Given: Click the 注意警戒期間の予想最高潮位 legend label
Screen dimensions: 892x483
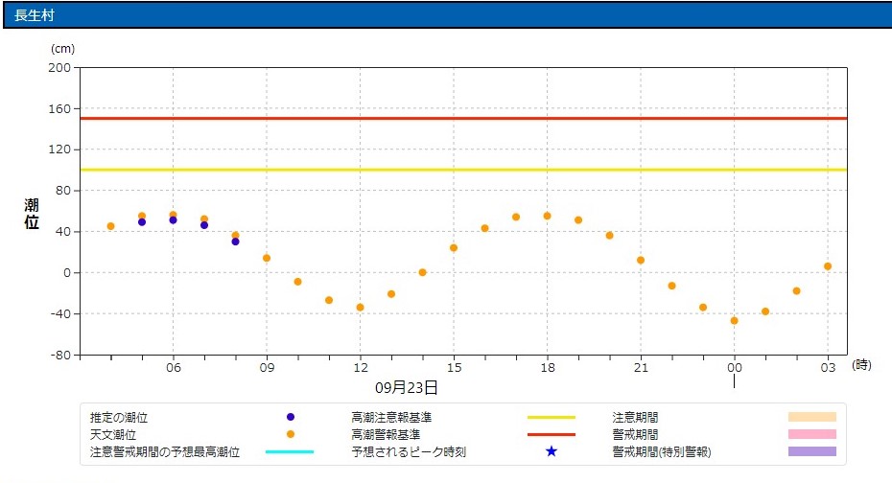Looking at the screenshot, I should 165,451.
